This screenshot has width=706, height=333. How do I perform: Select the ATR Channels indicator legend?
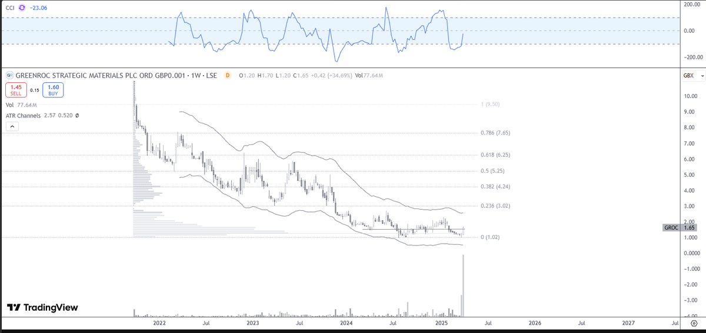click(42, 116)
